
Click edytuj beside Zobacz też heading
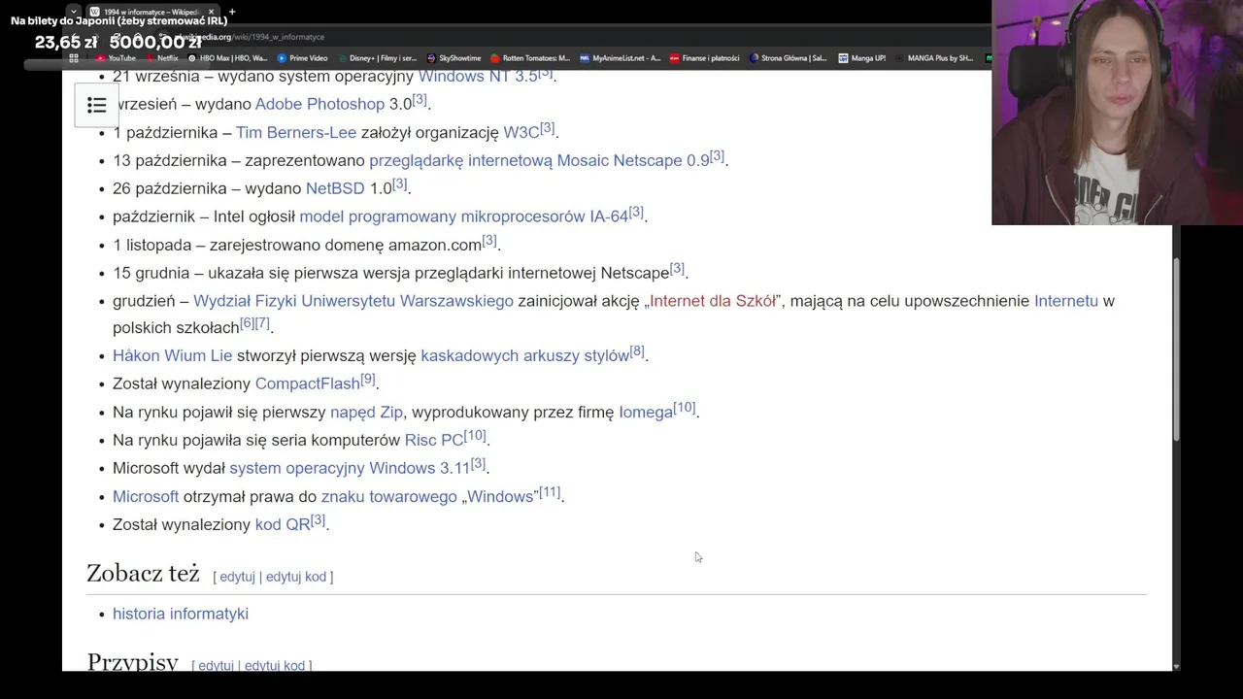237,577
